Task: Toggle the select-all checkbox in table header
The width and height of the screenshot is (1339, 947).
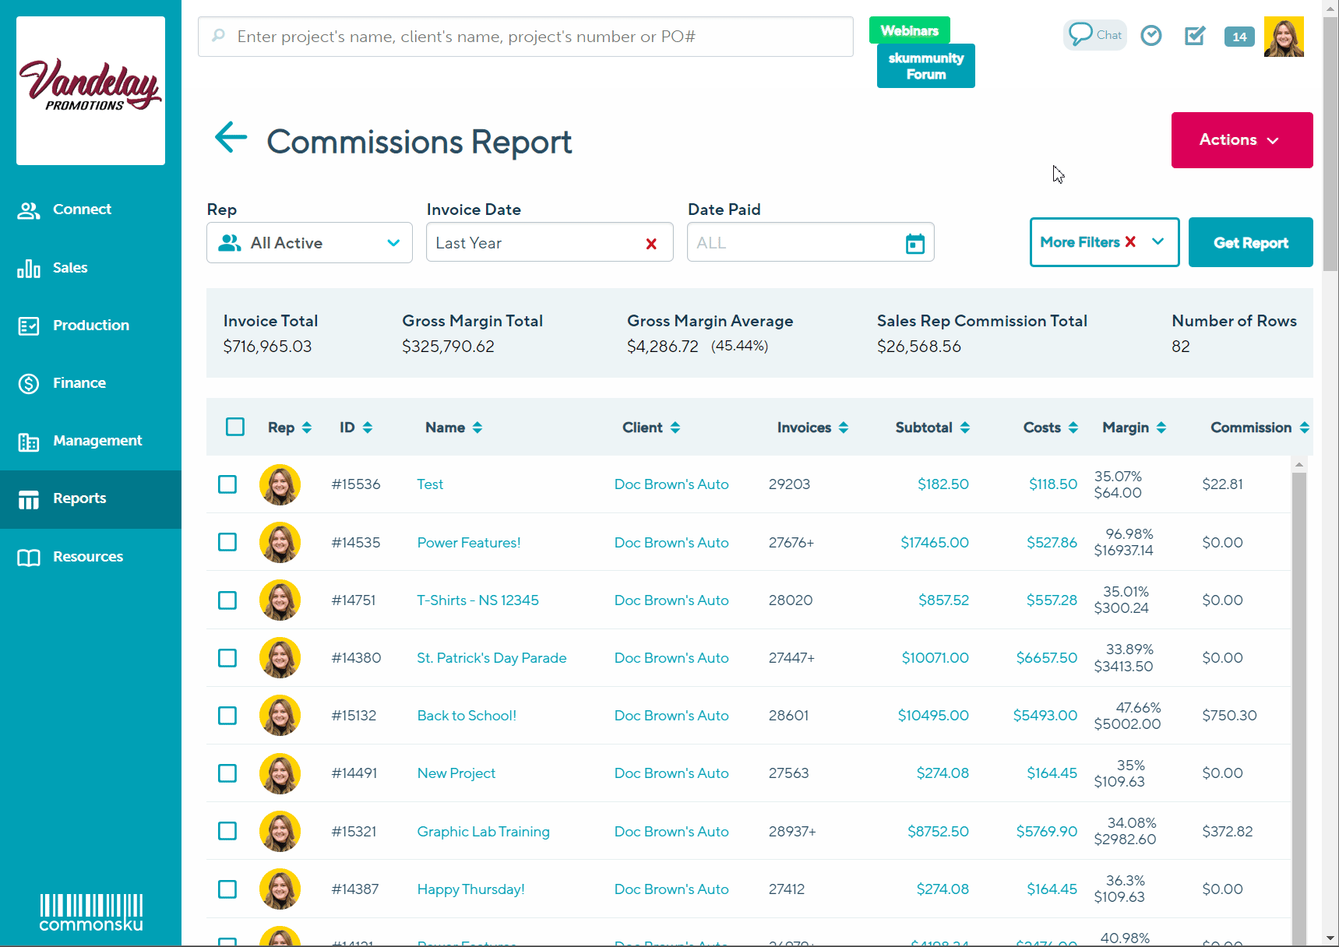Action: [x=235, y=427]
